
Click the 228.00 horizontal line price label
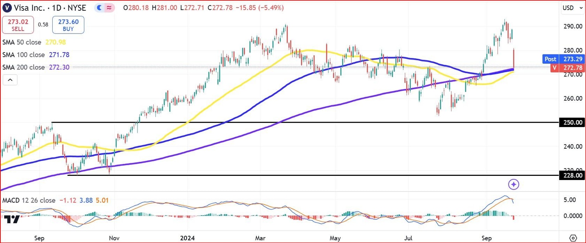coord(571,175)
